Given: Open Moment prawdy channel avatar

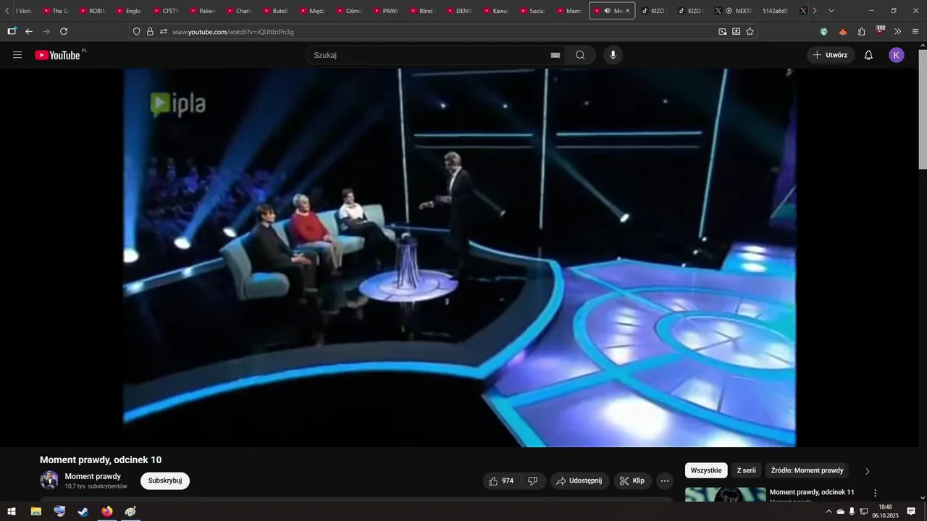Looking at the screenshot, I should (49, 480).
